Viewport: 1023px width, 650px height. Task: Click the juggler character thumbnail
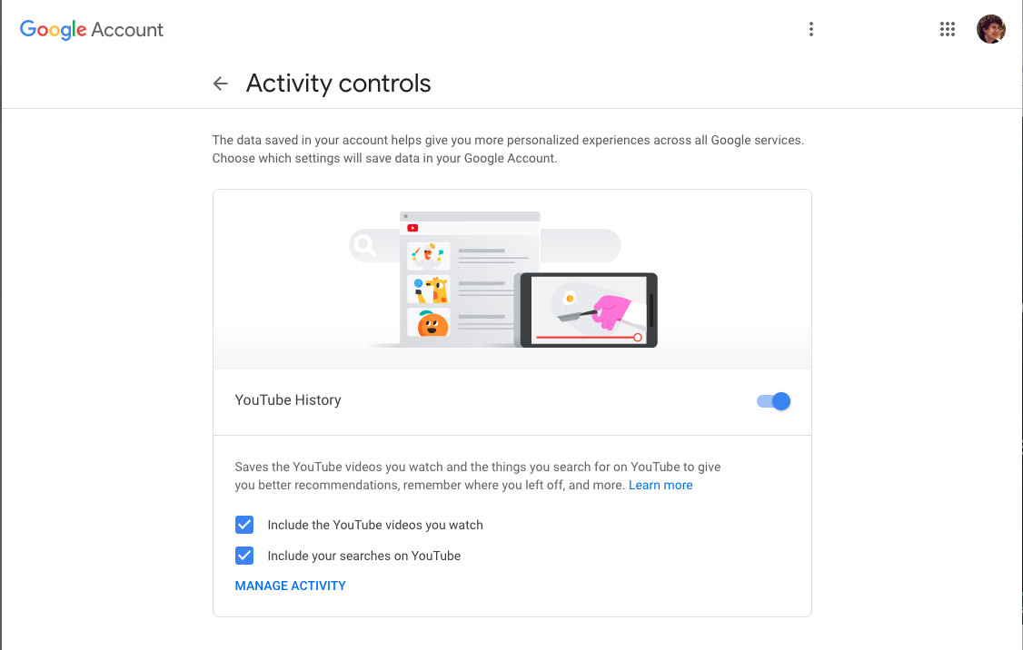click(430, 256)
